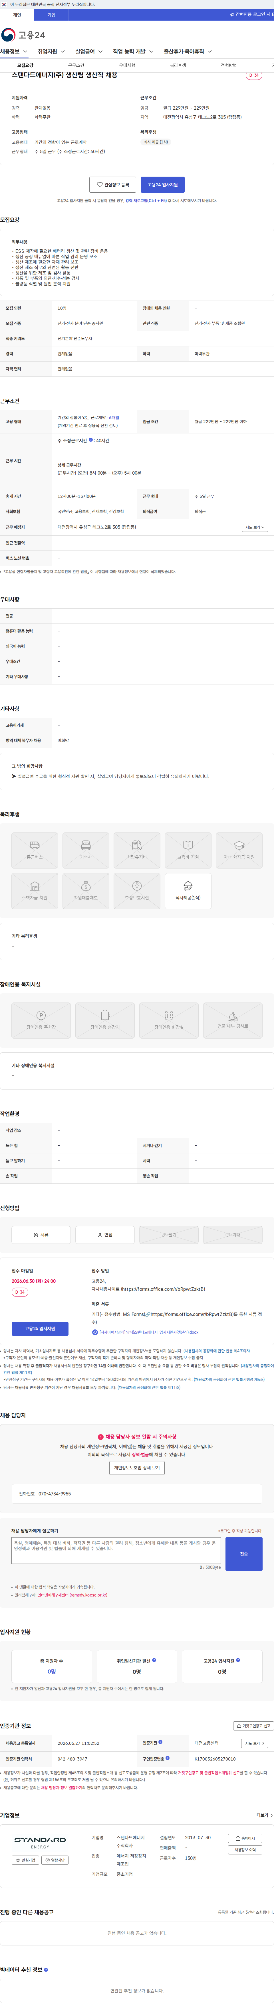Select the 차량유지비 welfare icon
The height and width of the screenshot is (2003, 274).
pyautogui.click(x=137, y=851)
